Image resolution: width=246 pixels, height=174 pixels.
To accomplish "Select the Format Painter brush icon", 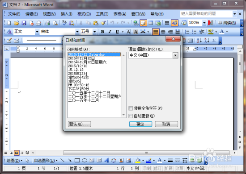I will (103, 23).
